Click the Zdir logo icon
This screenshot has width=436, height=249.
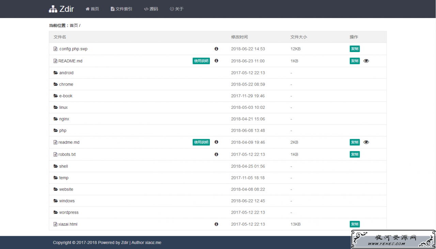53,9
